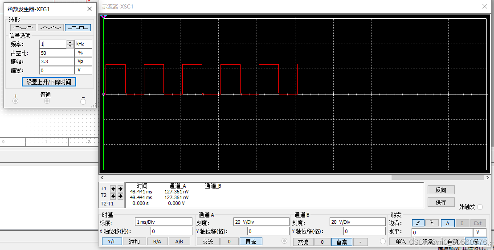
Task: Click the − output terminal of generator
Action: coord(83,102)
